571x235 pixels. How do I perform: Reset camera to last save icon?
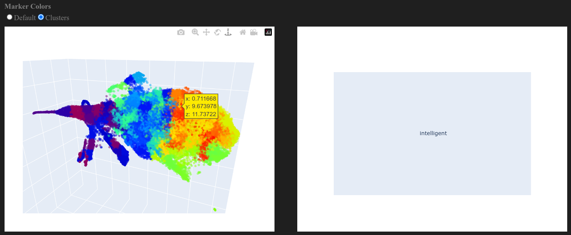(254, 32)
